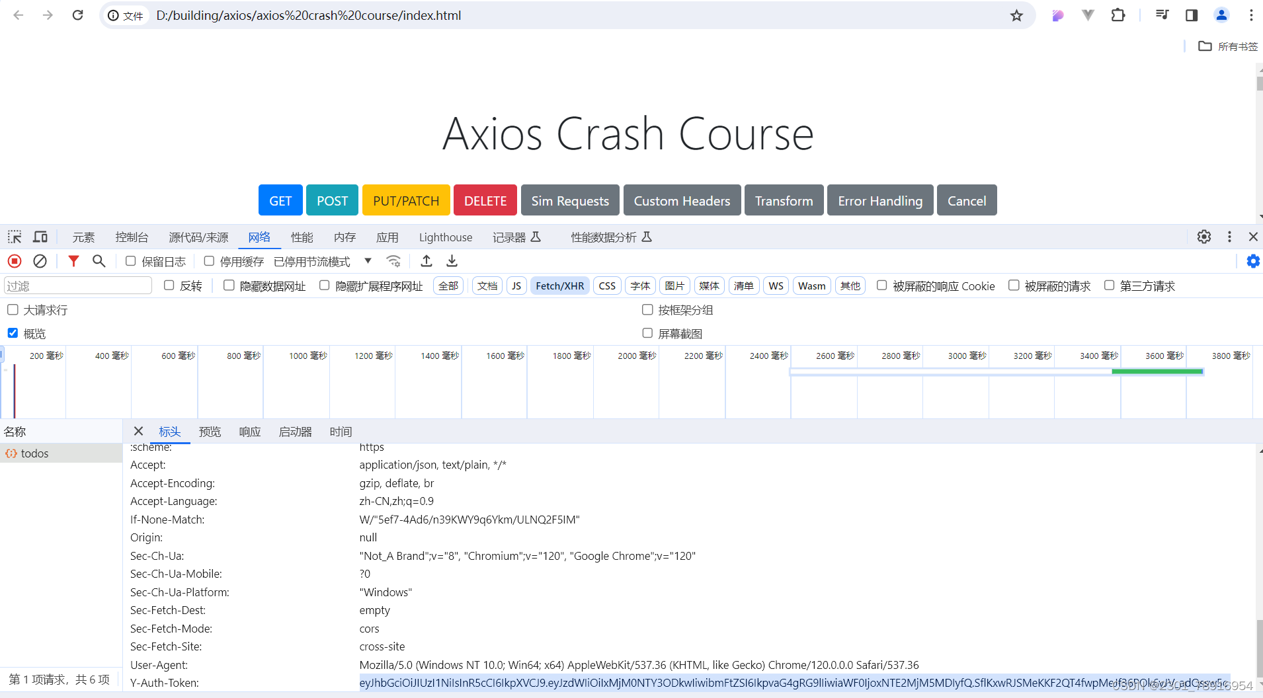This screenshot has width=1263, height=698.
Task: Switch to Sources tab in DevTools
Action: click(198, 237)
